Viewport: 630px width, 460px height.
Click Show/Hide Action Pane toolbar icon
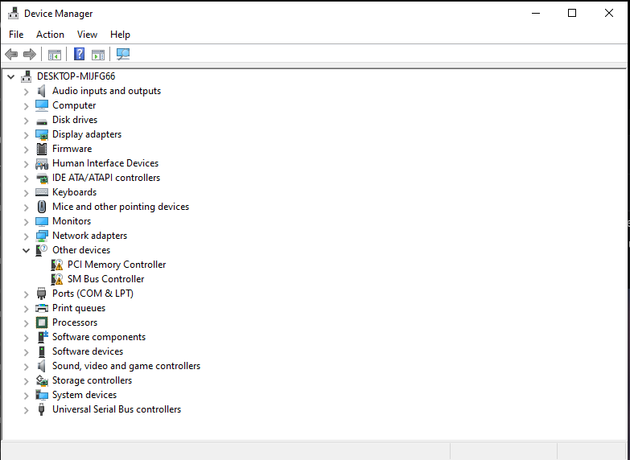(x=97, y=54)
